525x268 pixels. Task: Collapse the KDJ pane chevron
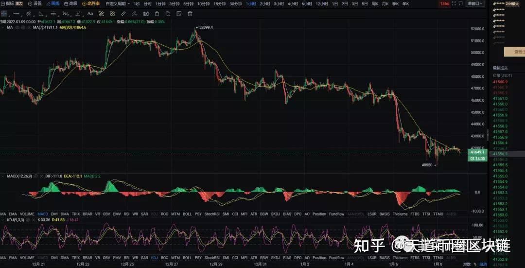point(3,220)
